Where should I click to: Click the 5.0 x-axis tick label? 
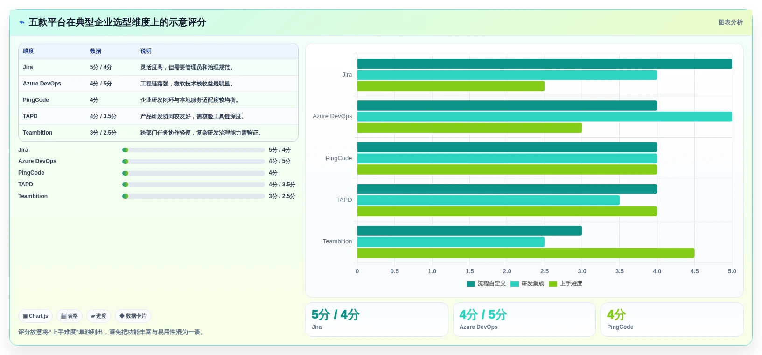[732, 271]
